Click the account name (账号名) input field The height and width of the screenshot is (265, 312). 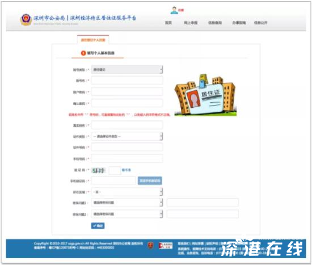point(127,81)
